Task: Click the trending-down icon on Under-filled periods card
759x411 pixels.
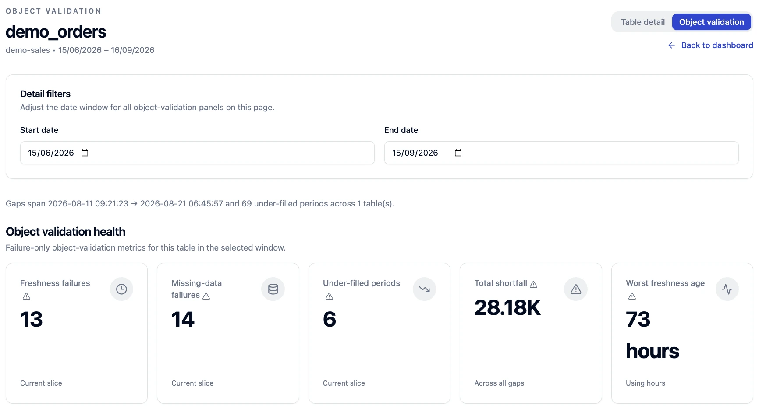Action: click(424, 289)
